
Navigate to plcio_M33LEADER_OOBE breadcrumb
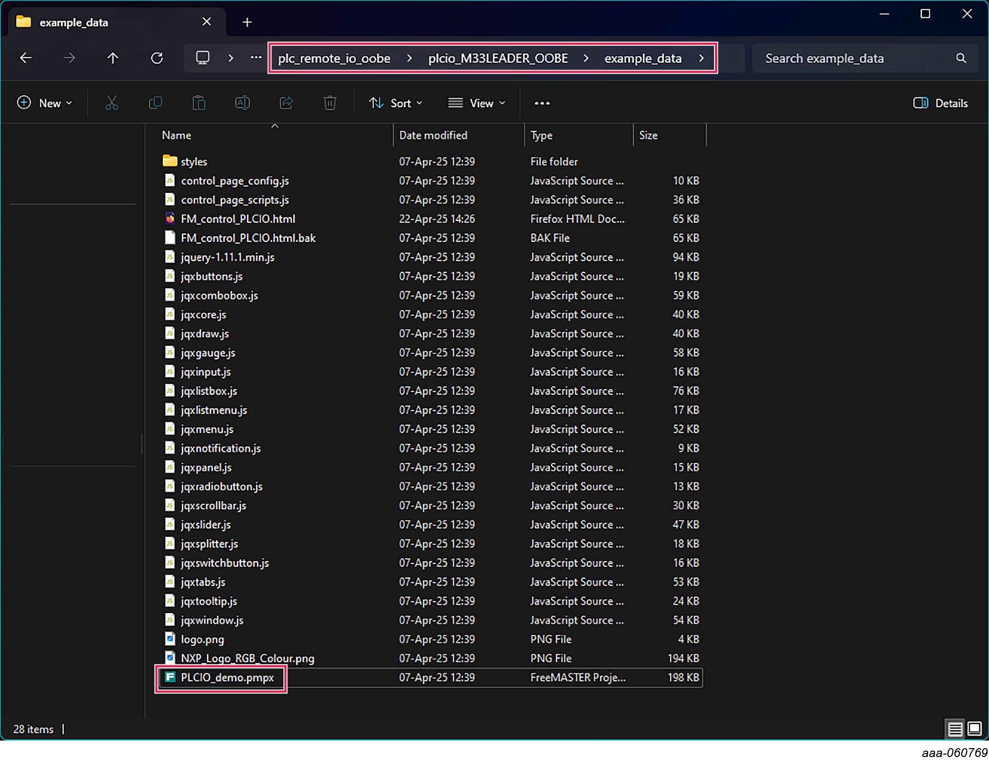tap(497, 58)
